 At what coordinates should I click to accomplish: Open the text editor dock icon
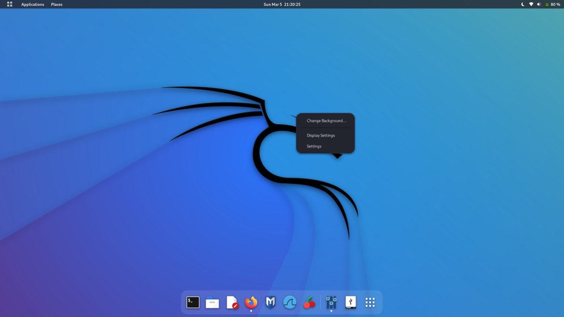[x=232, y=302]
